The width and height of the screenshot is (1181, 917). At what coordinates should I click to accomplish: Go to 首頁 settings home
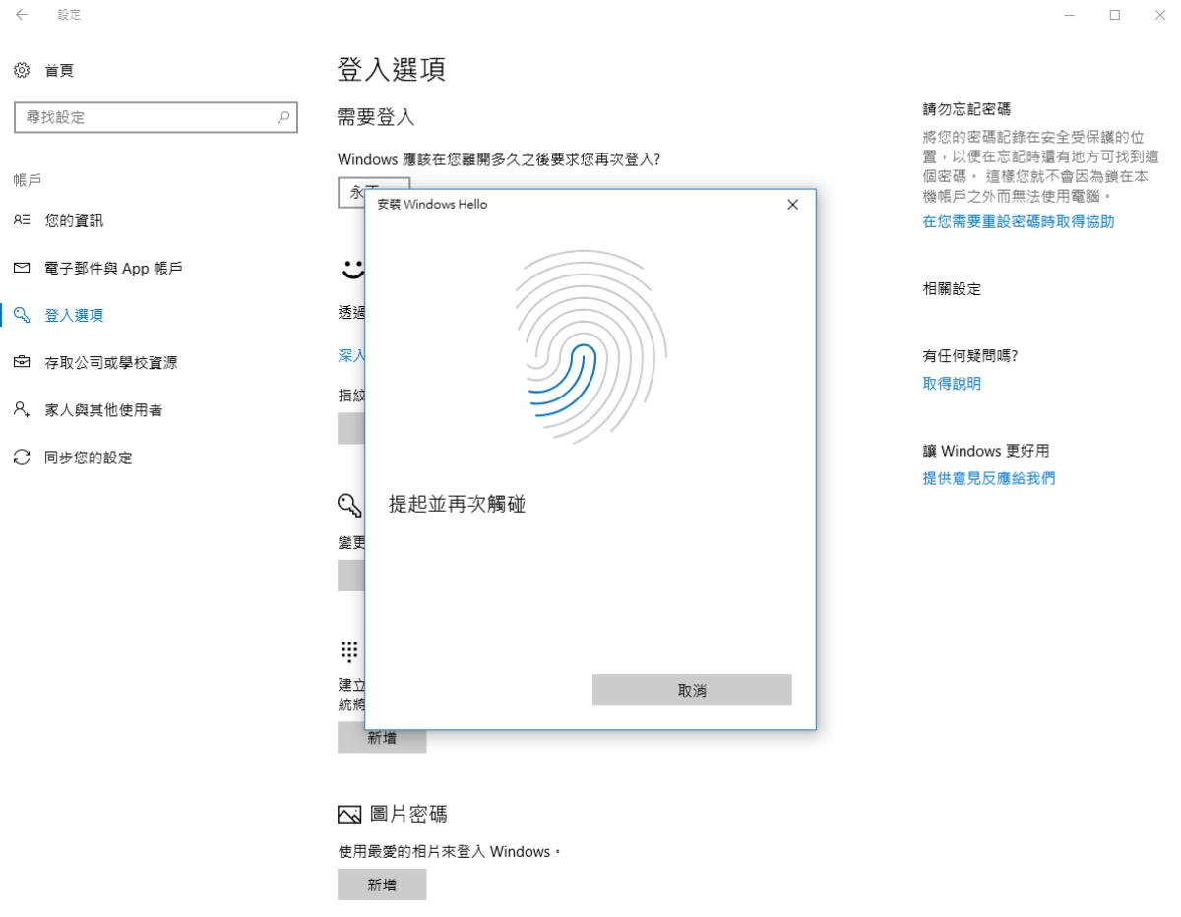point(59,70)
